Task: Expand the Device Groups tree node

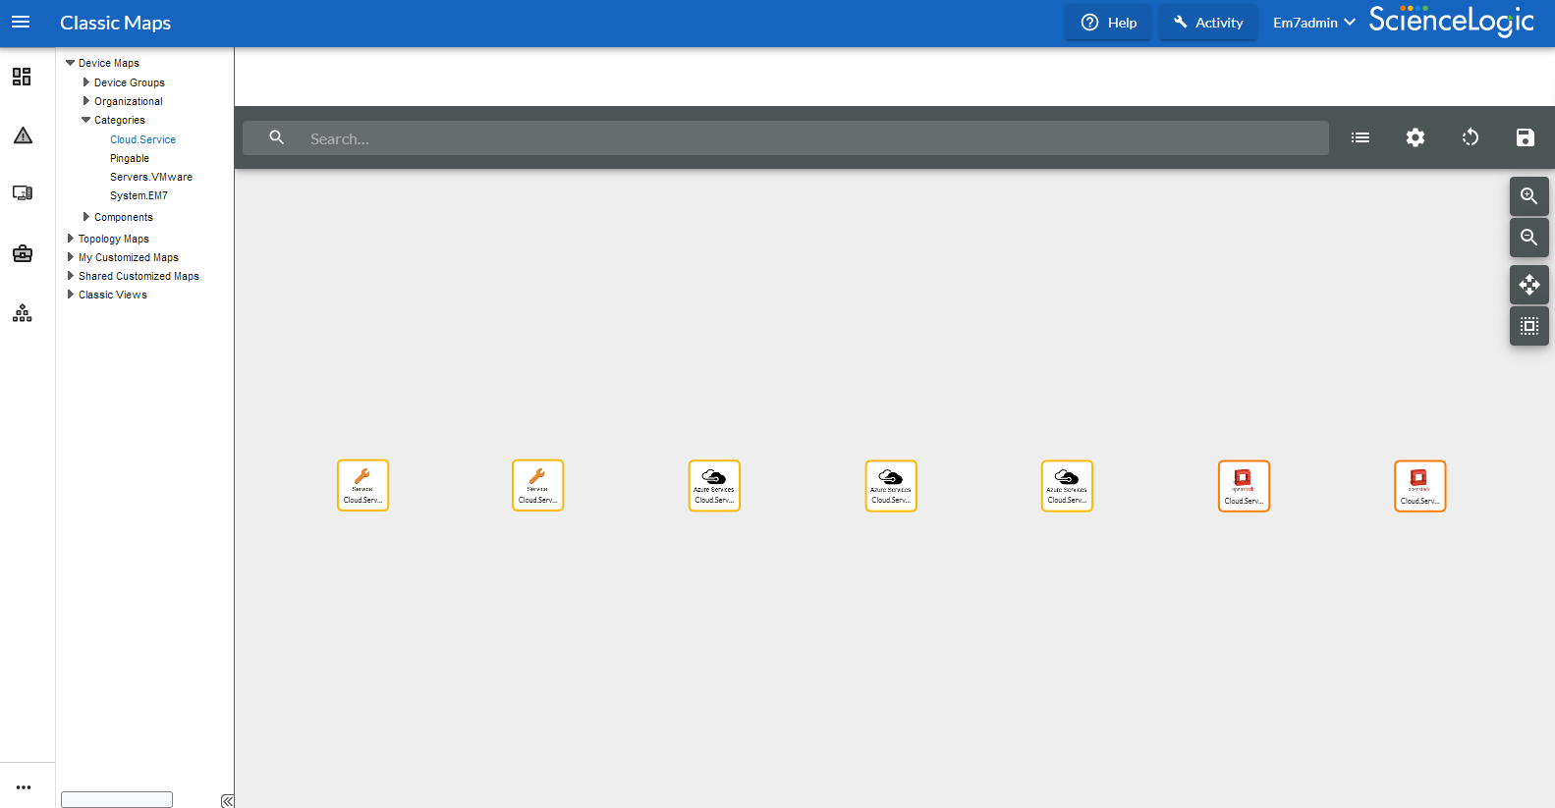Action: pyautogui.click(x=86, y=82)
